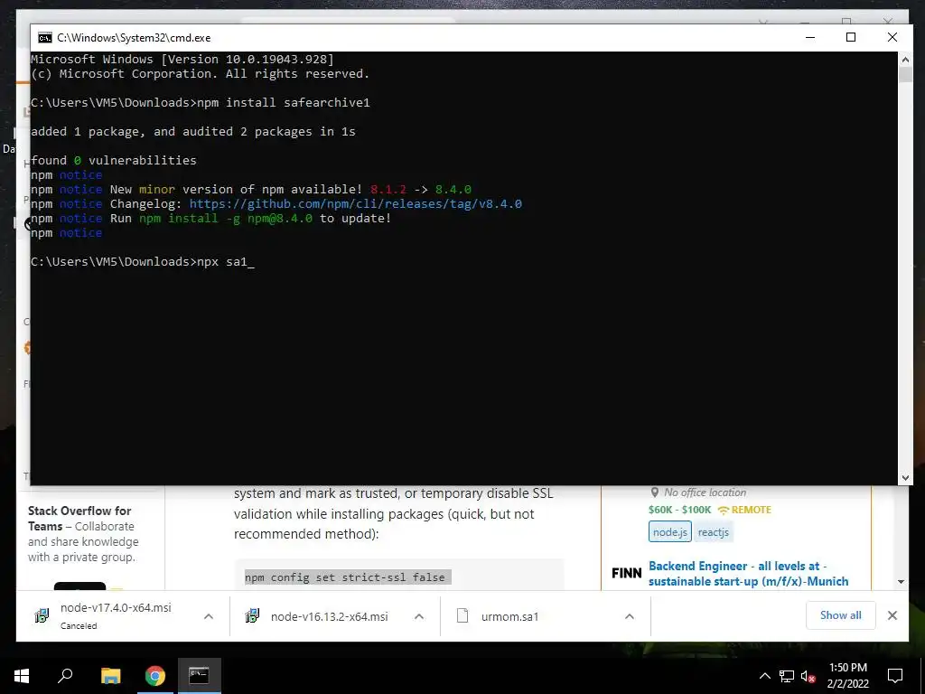
Task: Open the Windows Start menu
Action: [x=22, y=676]
